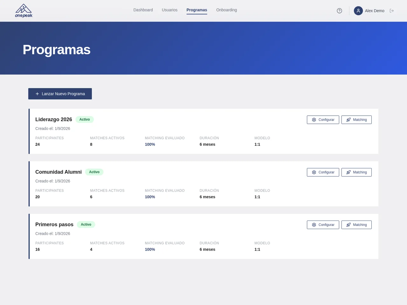Click participant count 20 in Comunidad Alumni
Screen dimensions: 407x305
click(38, 197)
